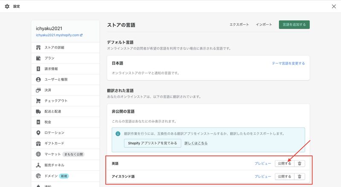Click テーマ言語を変更する link
This screenshot has width=341, height=187.
289,63
